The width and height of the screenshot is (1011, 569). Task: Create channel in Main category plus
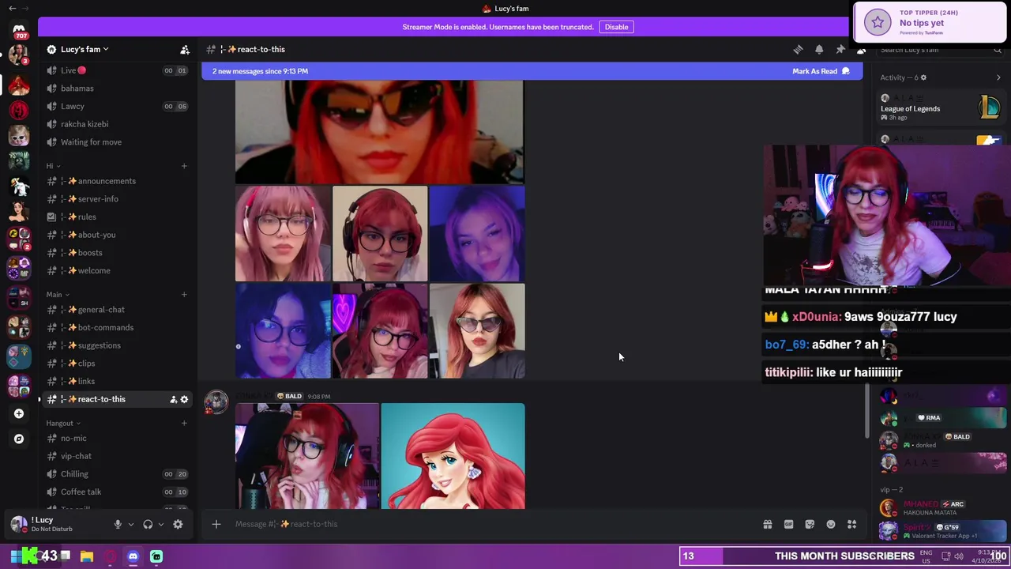coord(184,295)
